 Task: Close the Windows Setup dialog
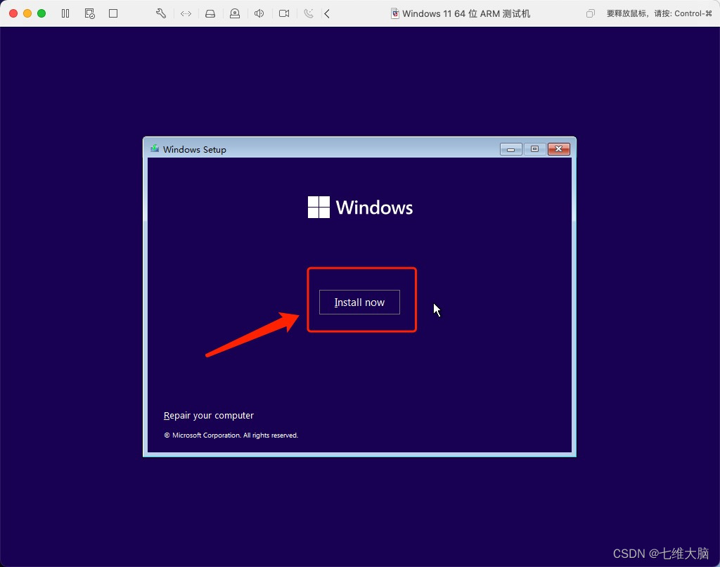tap(559, 149)
